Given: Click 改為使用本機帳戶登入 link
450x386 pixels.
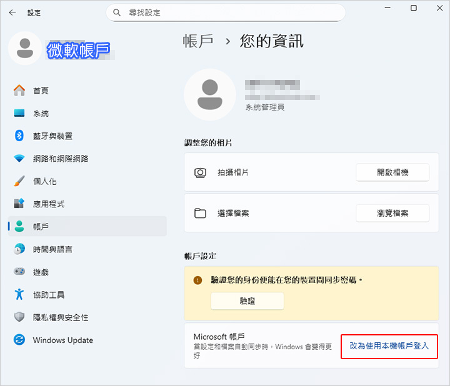Looking at the screenshot, I should pyautogui.click(x=389, y=346).
